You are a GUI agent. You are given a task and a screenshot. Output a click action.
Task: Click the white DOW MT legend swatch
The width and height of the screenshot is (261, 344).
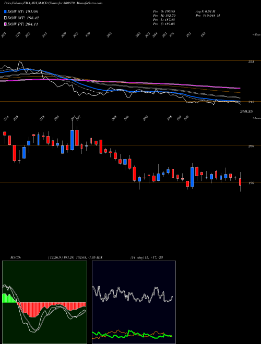tap(5, 18)
